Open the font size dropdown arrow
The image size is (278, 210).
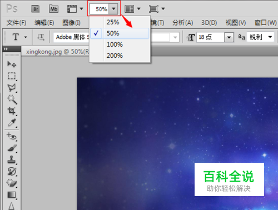pos(229,37)
